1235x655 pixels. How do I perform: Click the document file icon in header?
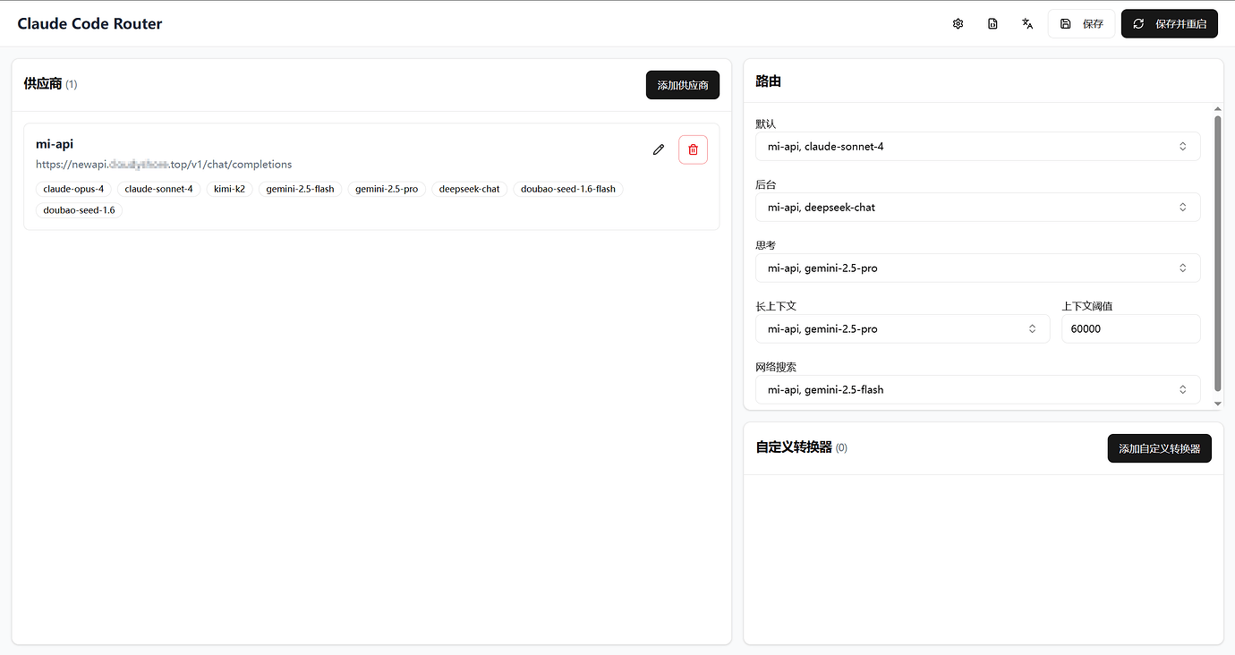tap(992, 24)
